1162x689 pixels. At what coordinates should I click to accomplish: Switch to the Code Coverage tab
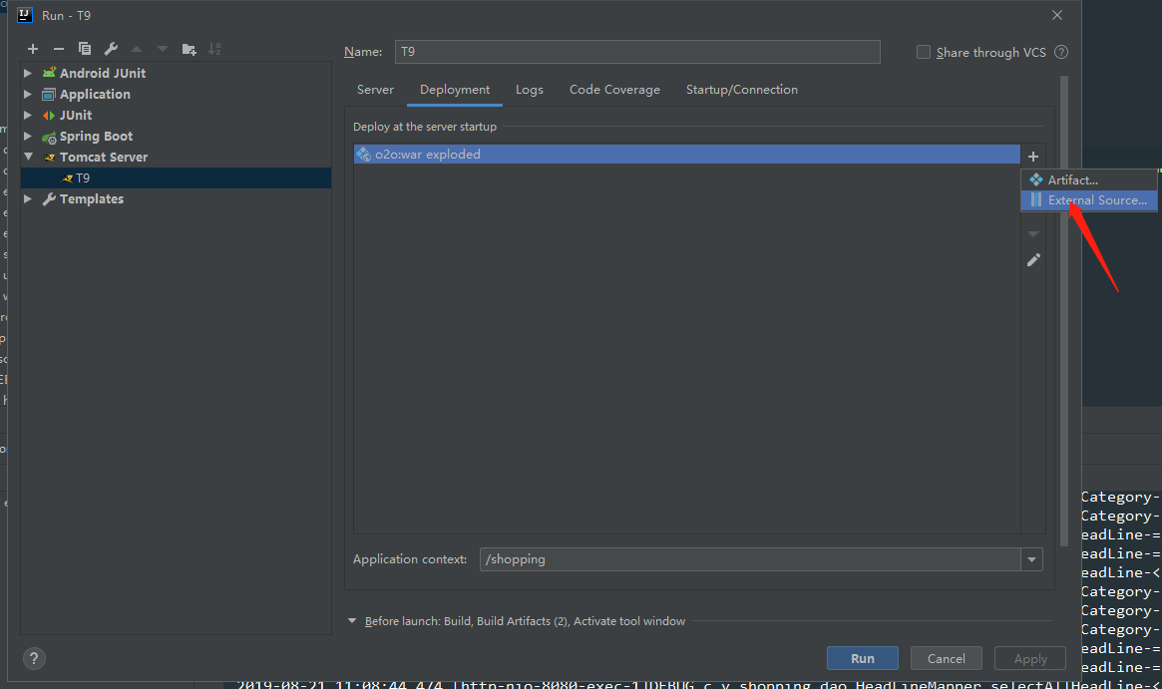(614, 90)
